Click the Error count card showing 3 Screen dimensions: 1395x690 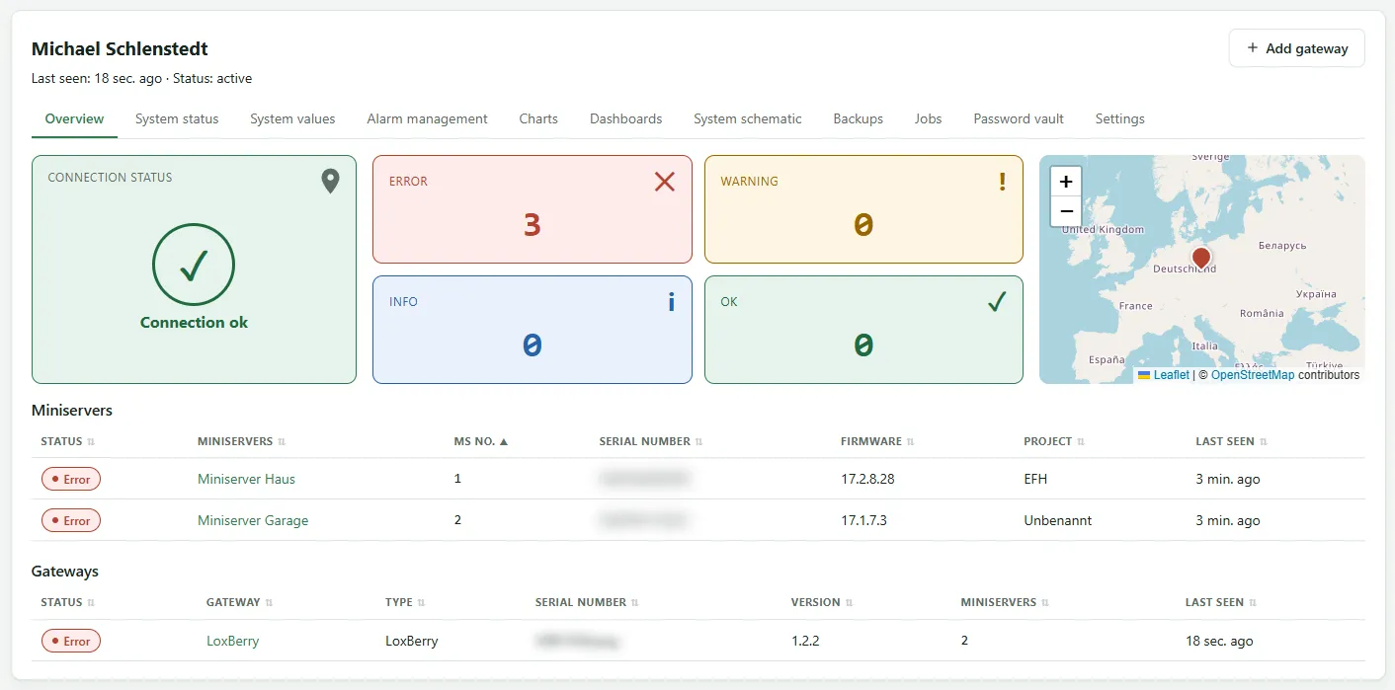[x=533, y=209]
